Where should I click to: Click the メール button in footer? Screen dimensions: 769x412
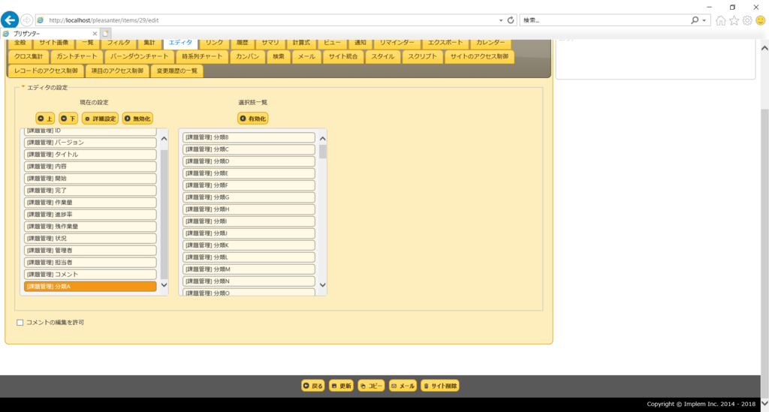pyautogui.click(x=403, y=386)
